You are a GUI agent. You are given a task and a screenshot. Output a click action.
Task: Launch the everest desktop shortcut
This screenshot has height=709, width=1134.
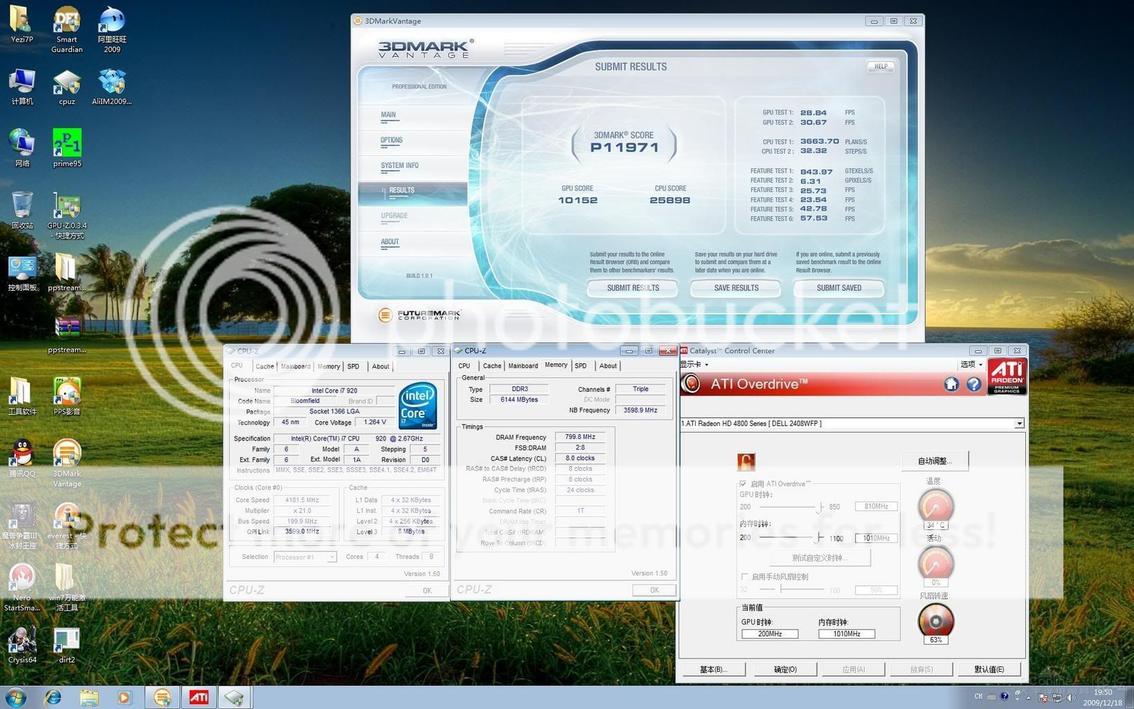pos(67,526)
